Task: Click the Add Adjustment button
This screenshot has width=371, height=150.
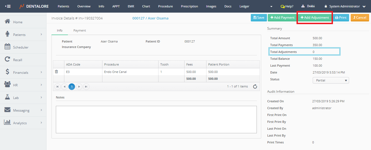Action: point(315,18)
